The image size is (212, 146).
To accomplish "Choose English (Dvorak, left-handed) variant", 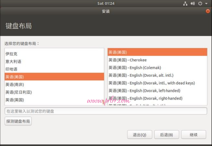I will [157, 91].
